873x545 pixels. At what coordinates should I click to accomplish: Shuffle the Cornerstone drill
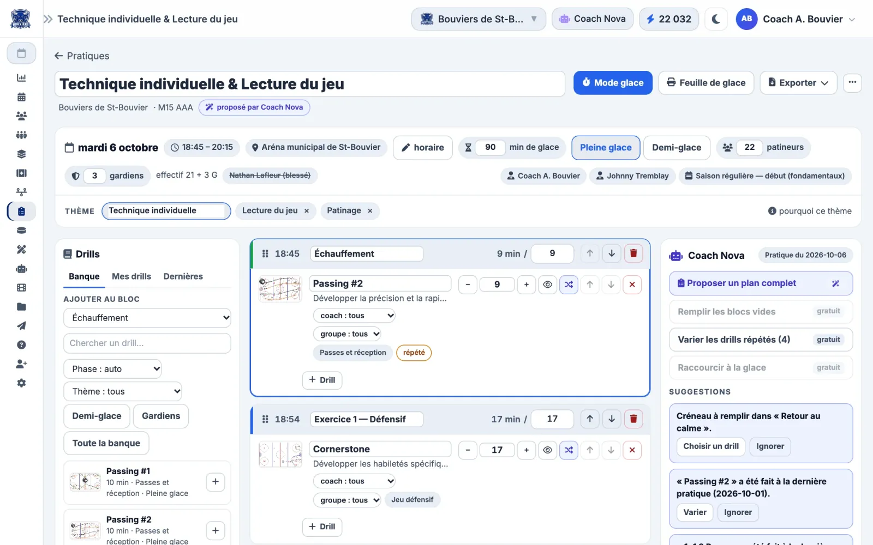[x=569, y=450]
